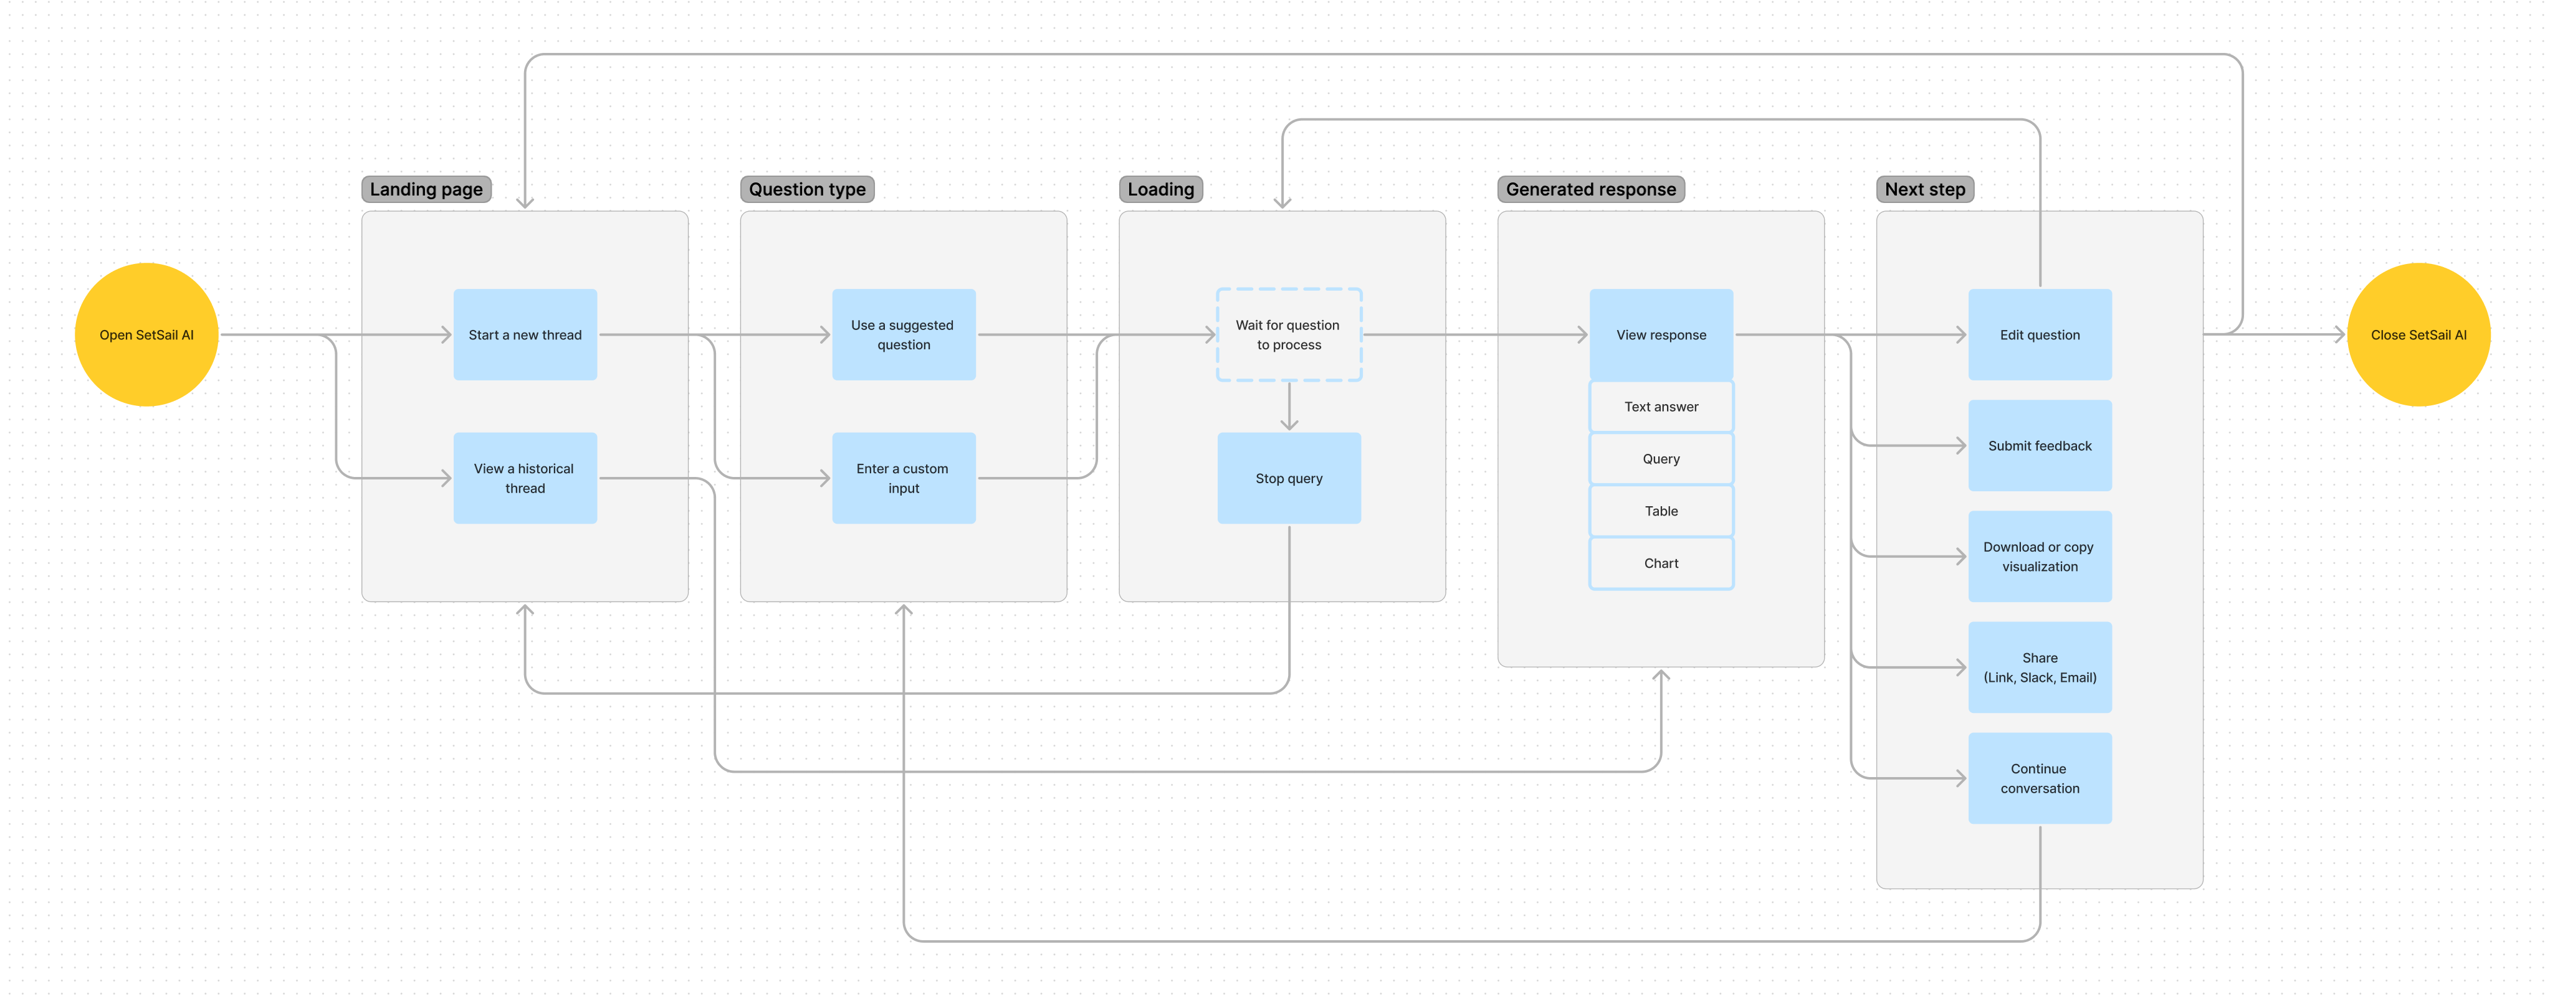Select the Start a new thread node

coord(525,335)
